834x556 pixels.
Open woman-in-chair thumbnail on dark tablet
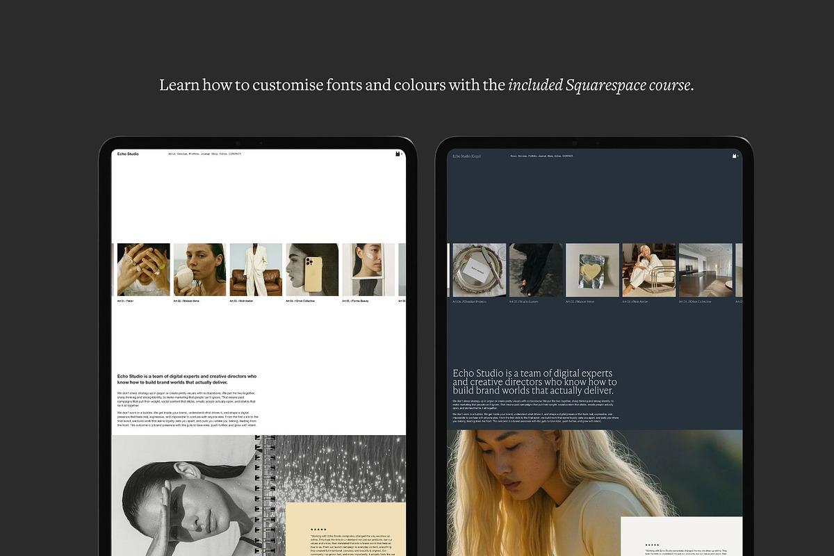point(649,270)
